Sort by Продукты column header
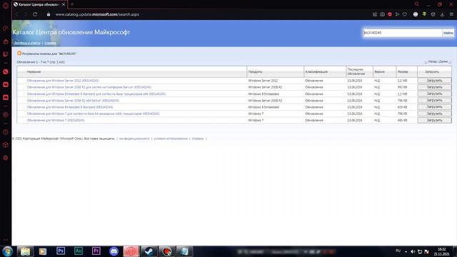The height and width of the screenshot is (257, 457). point(256,71)
